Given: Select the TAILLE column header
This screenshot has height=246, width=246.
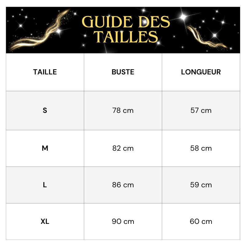Looking at the screenshot, I should click(x=45, y=72).
